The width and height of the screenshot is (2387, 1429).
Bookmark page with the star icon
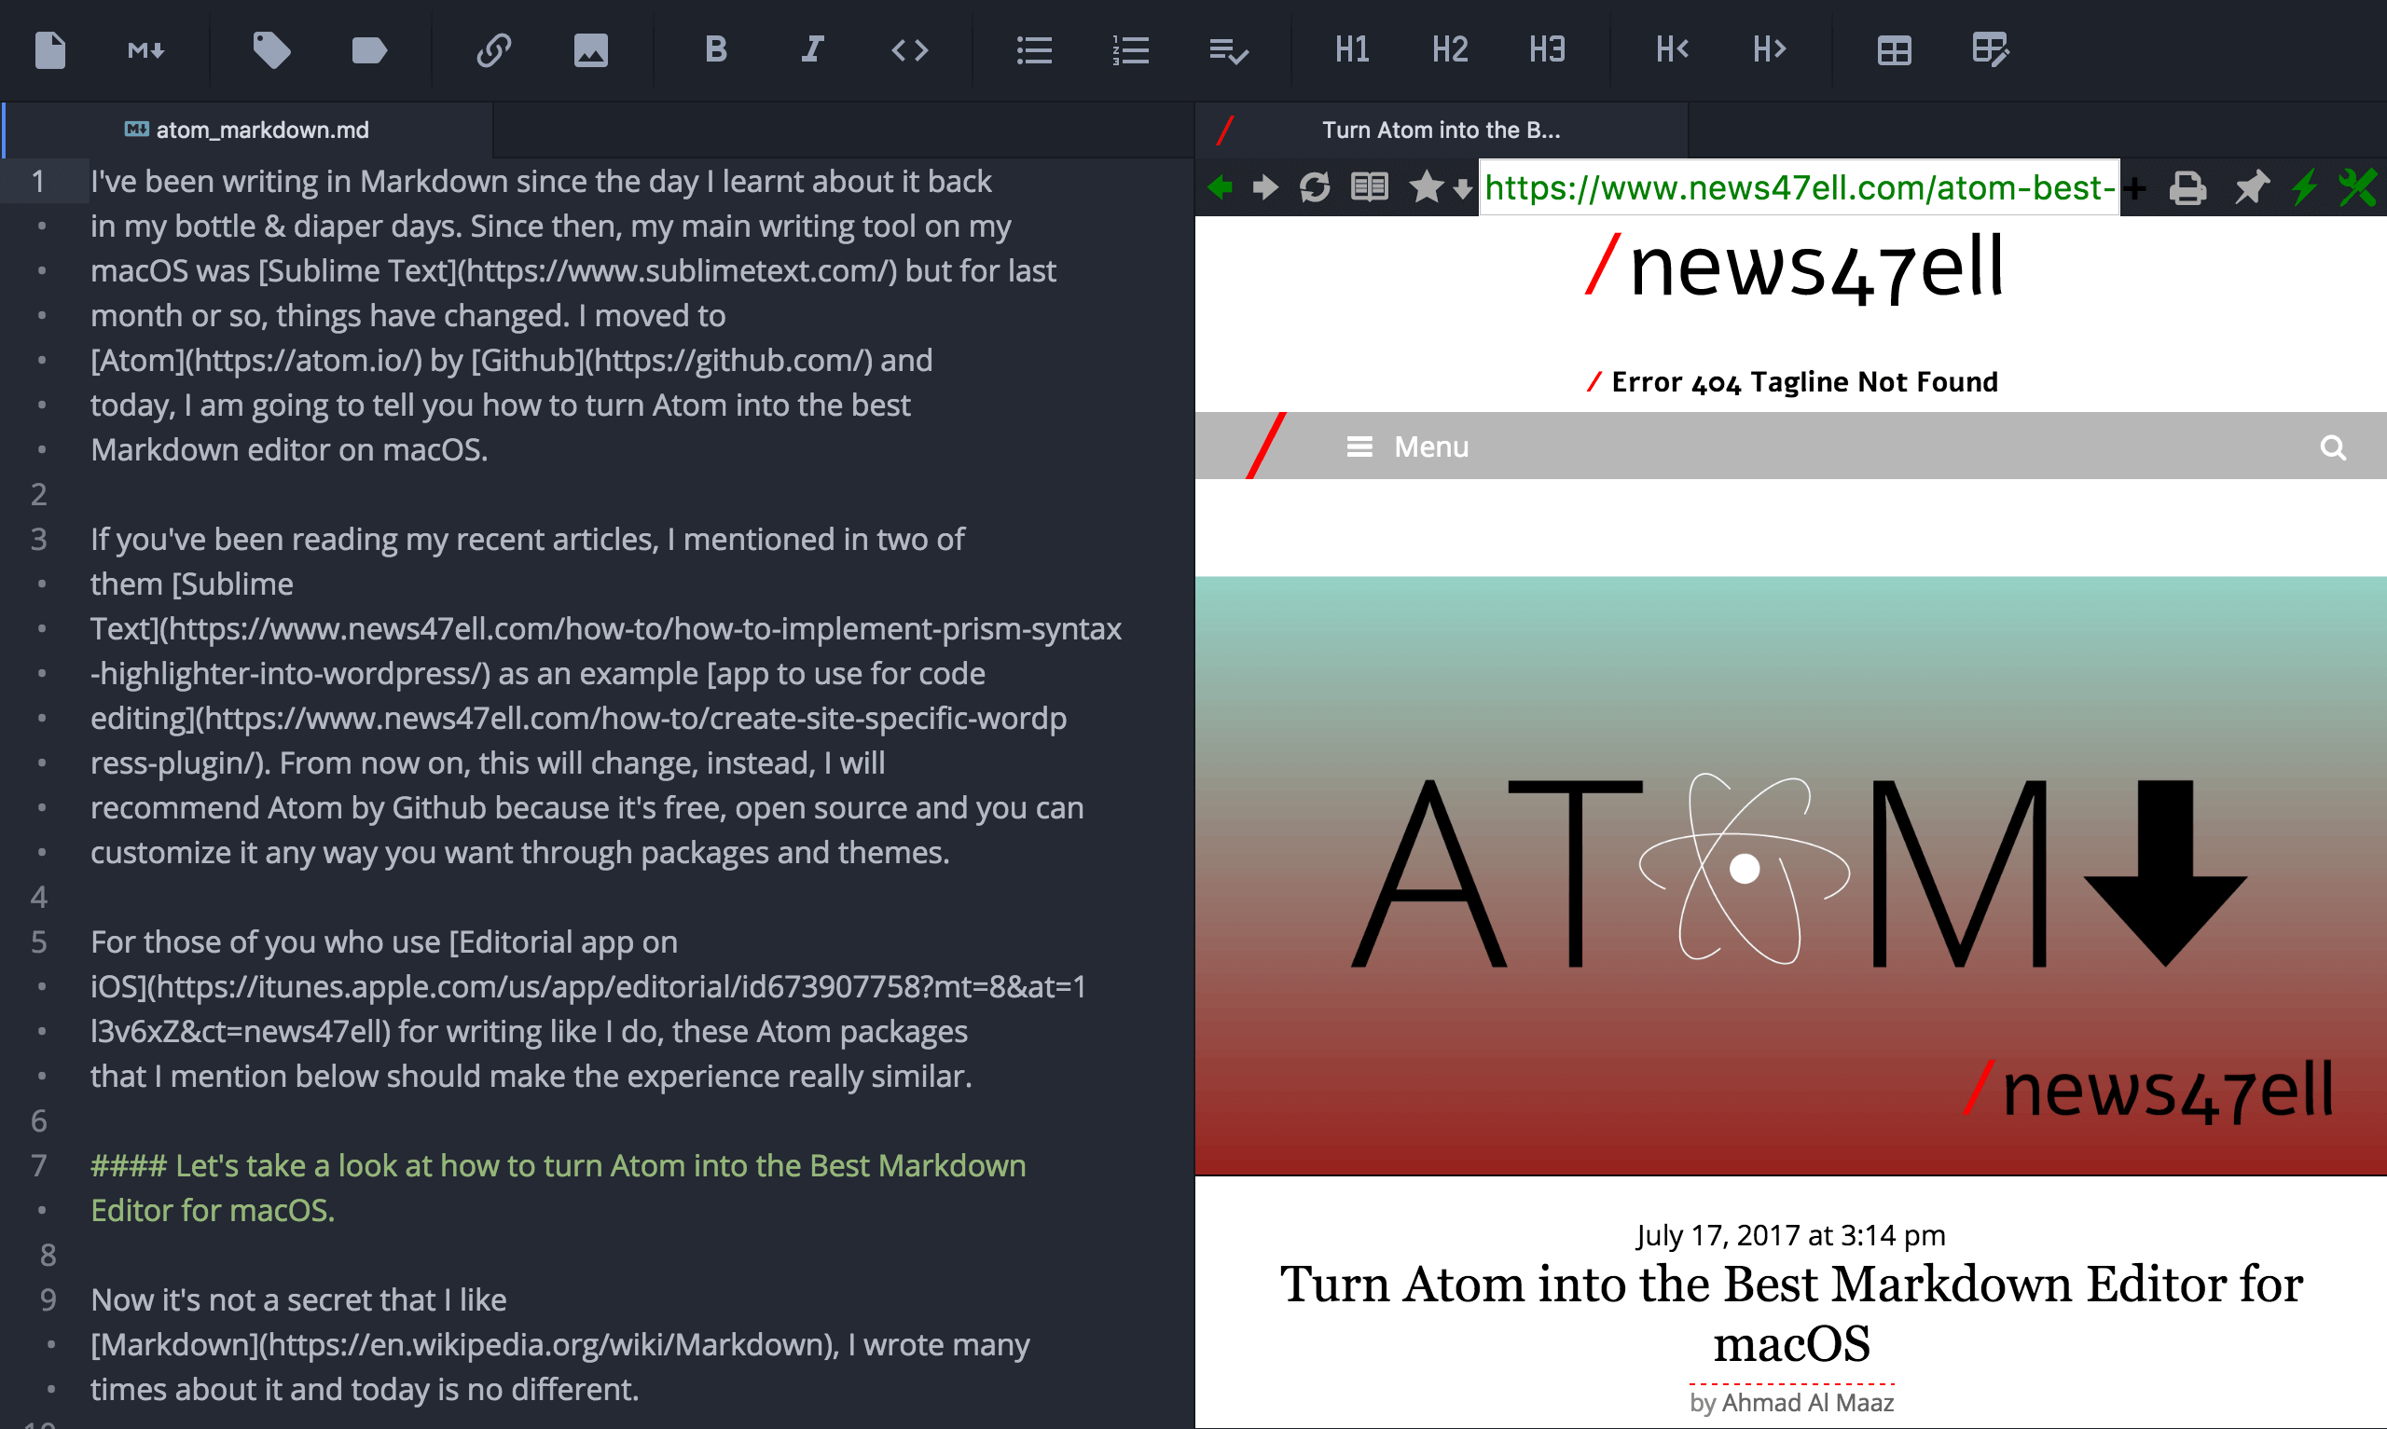(x=1426, y=186)
